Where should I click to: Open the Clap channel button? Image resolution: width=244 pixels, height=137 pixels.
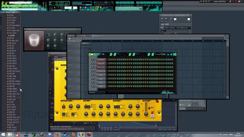[101, 79]
